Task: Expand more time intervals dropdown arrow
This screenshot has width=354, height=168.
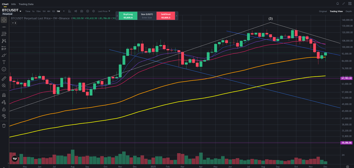Action: [x=64, y=11]
